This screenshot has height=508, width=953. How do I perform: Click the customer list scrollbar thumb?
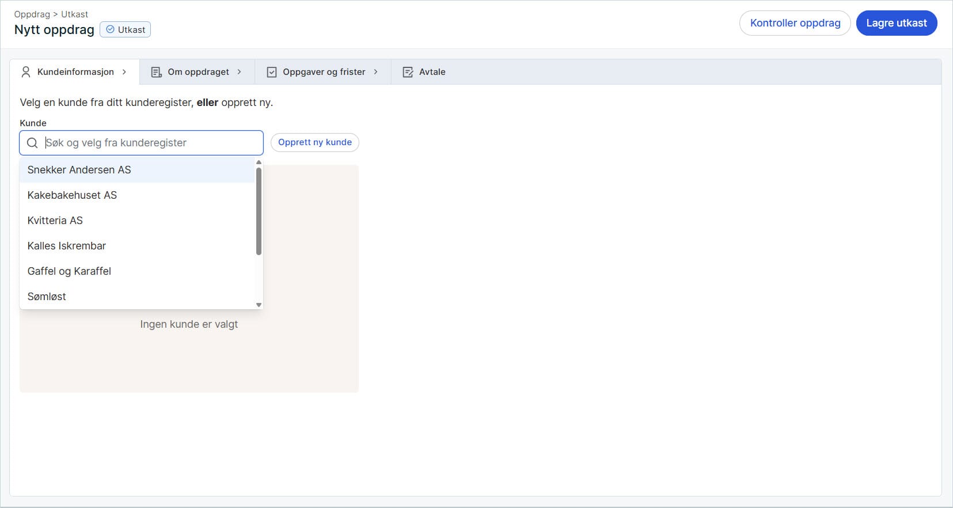coord(259,210)
